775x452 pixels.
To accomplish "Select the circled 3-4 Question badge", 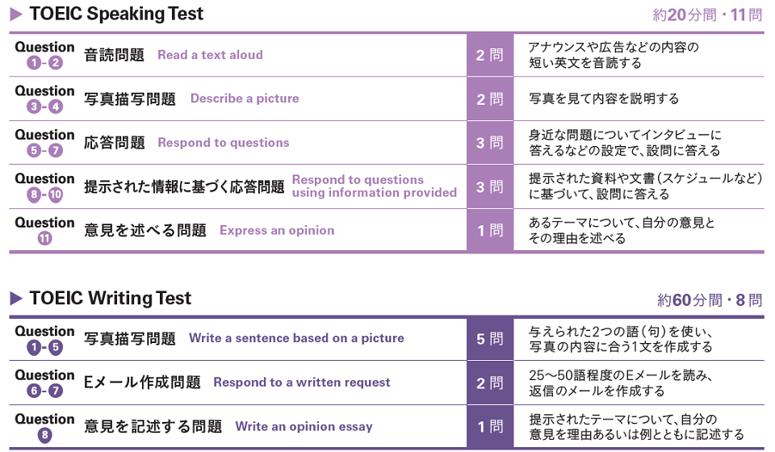I will tap(44, 107).
